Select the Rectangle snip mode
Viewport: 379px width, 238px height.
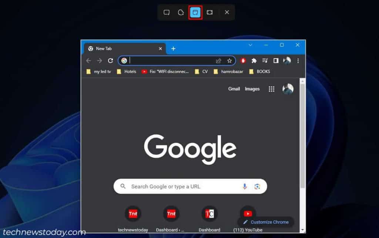click(x=166, y=12)
